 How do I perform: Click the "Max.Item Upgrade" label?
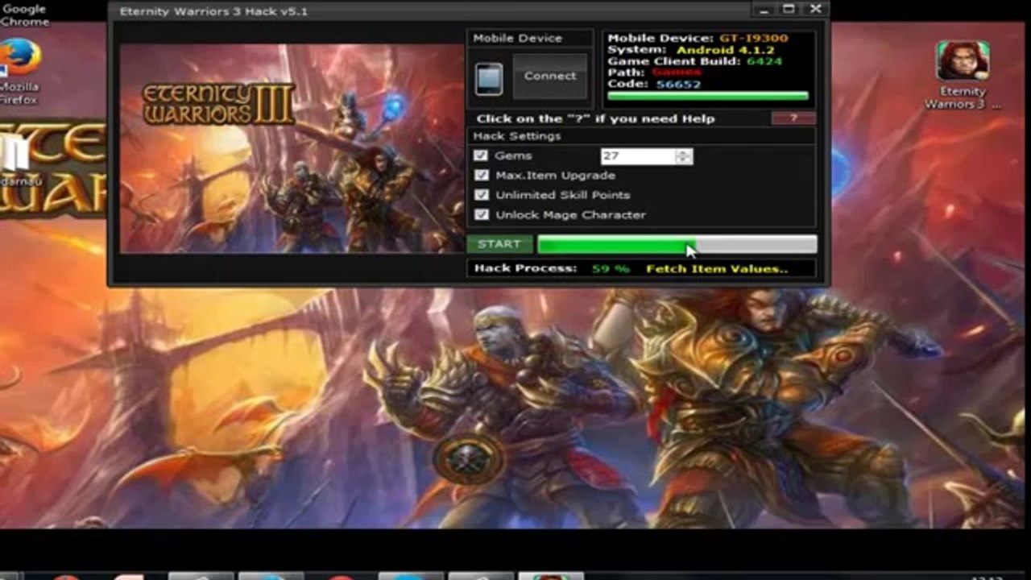555,175
